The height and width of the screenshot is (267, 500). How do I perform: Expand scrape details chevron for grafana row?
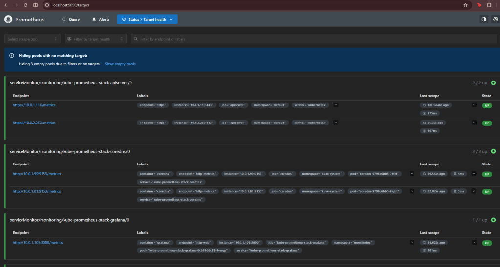(474, 242)
